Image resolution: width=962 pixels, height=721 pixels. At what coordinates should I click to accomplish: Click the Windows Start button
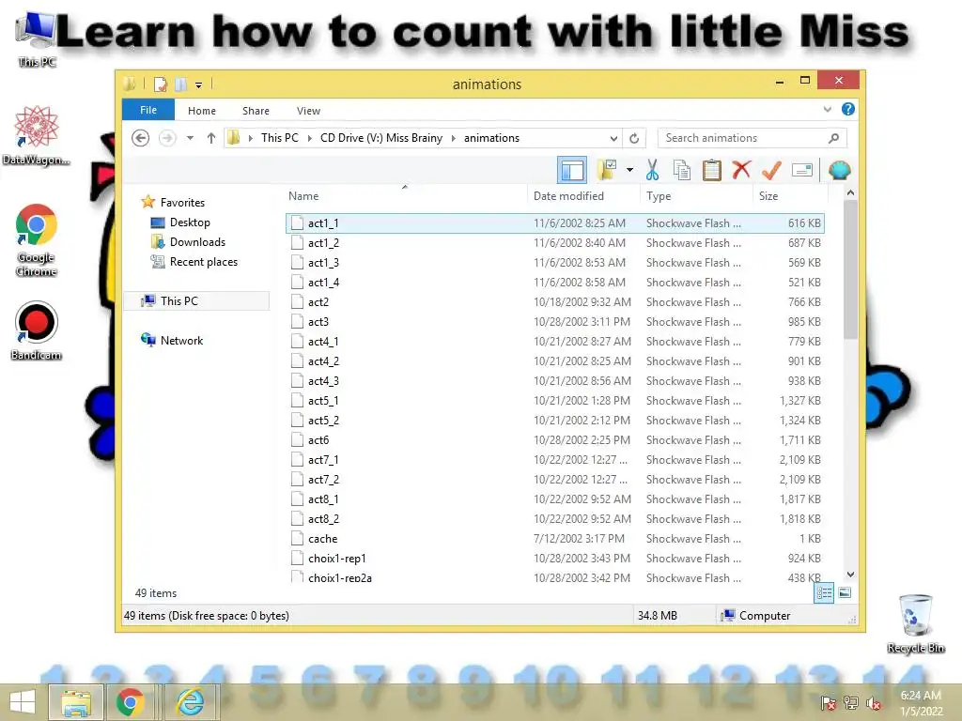[x=23, y=702]
